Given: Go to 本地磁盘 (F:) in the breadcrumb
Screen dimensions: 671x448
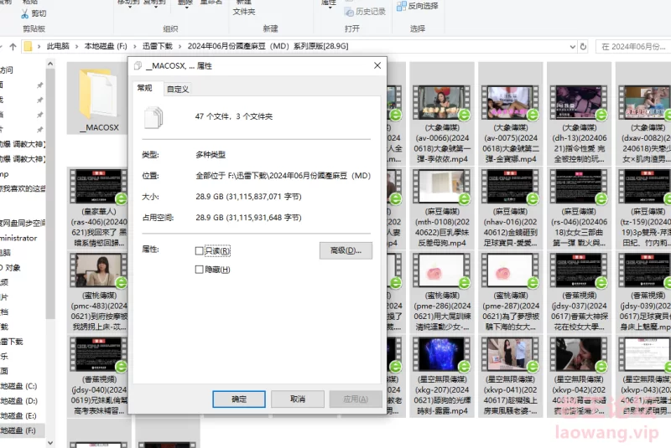Looking at the screenshot, I should coord(106,46).
